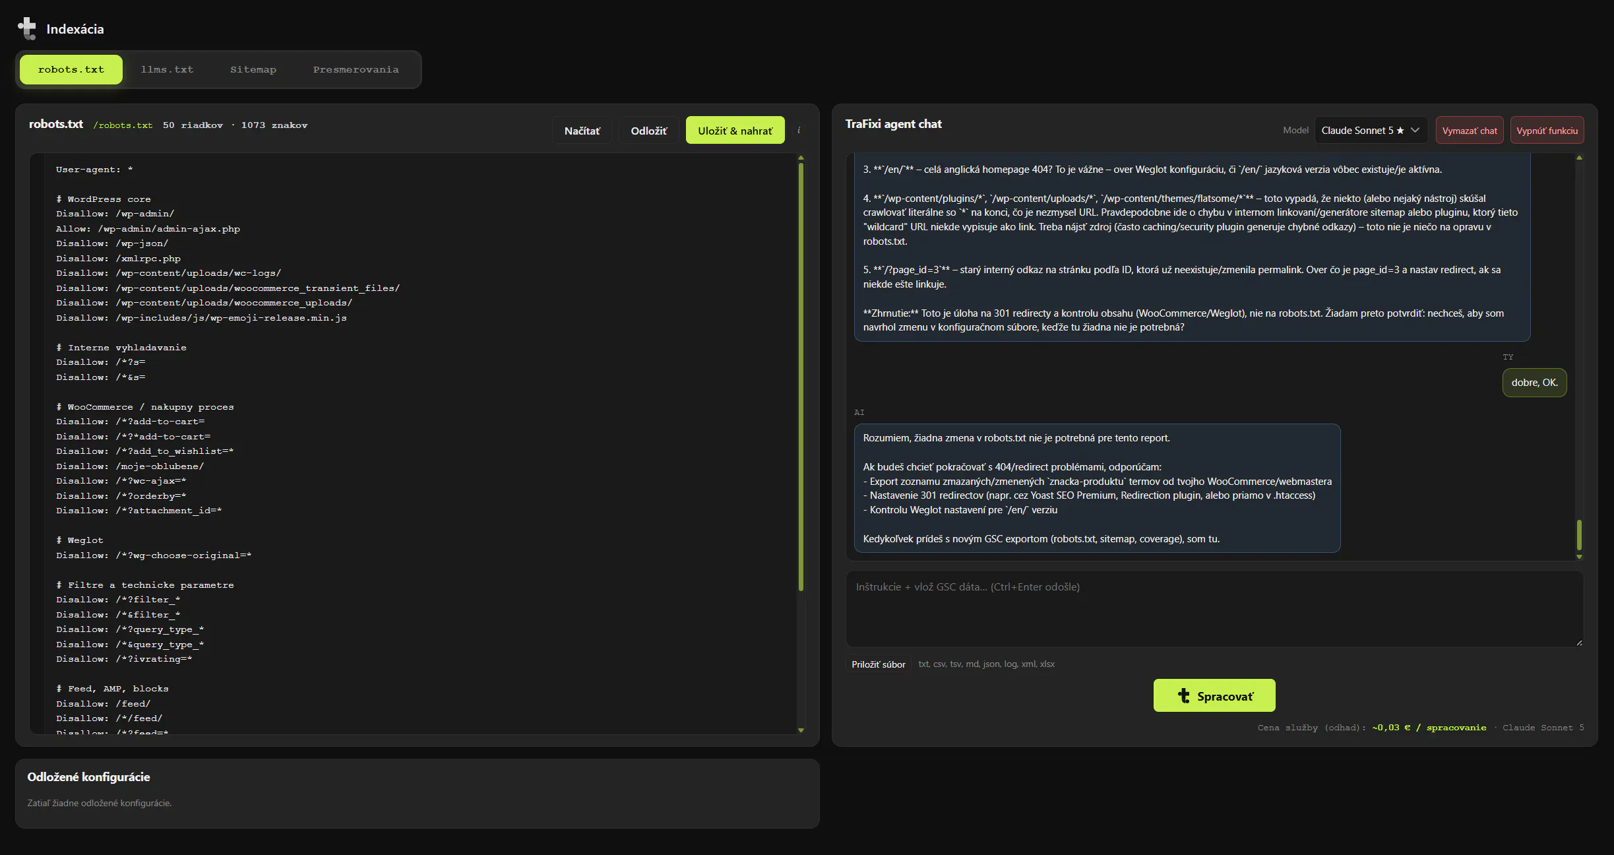
Task: Click the Načítať button
Action: (x=582, y=130)
